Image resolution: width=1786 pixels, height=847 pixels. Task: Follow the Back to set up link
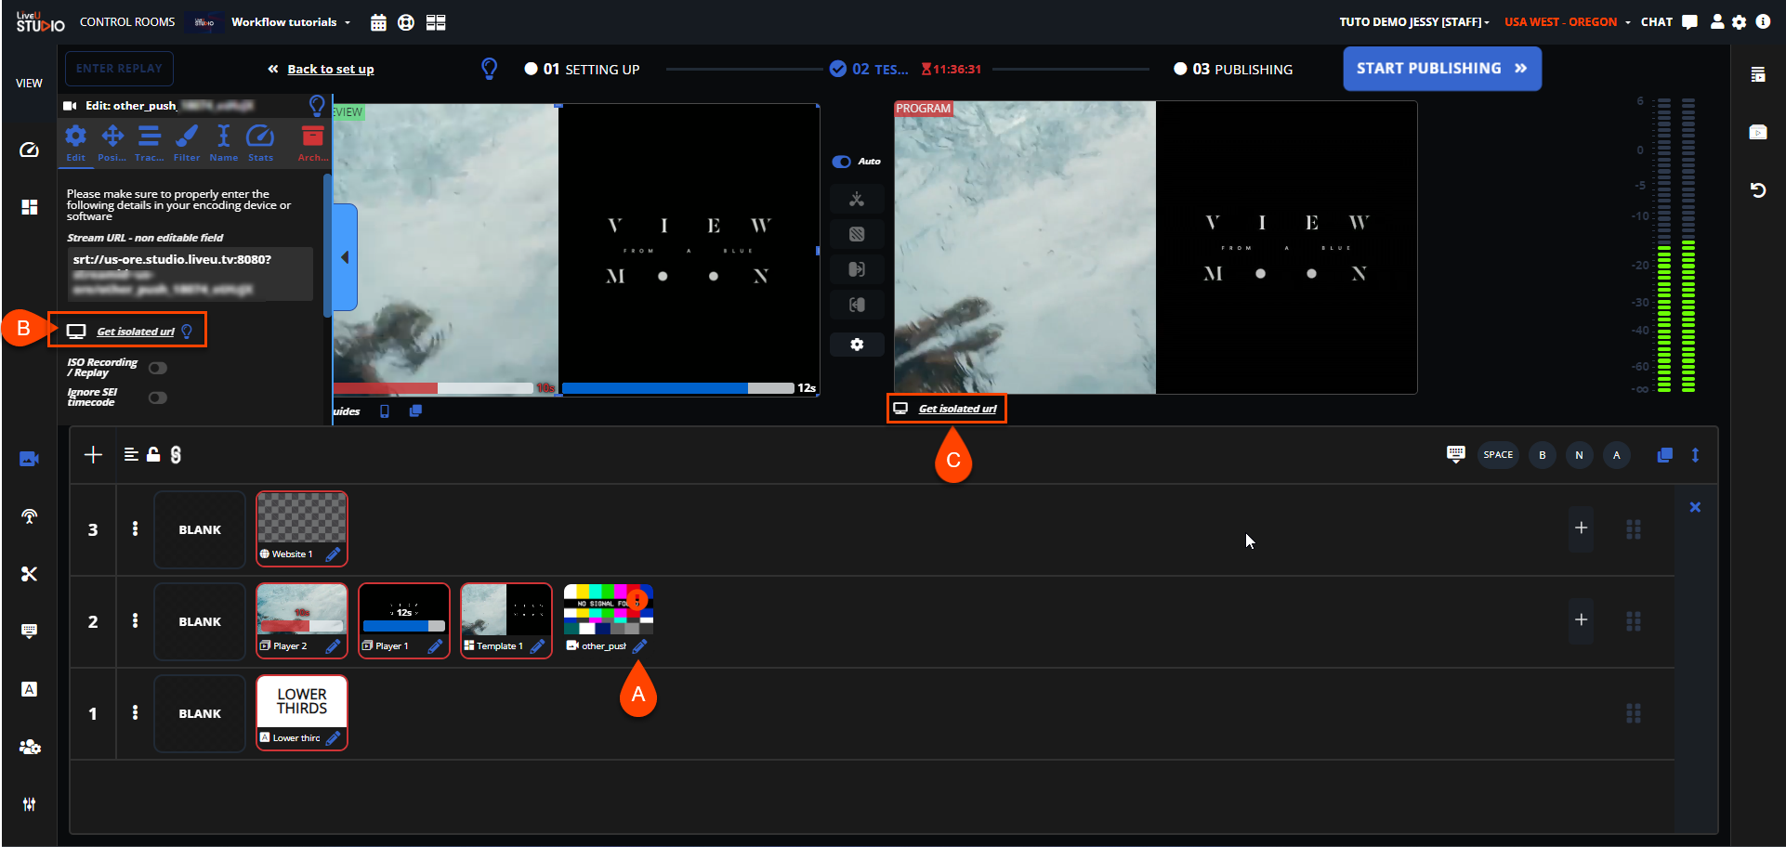tap(330, 69)
